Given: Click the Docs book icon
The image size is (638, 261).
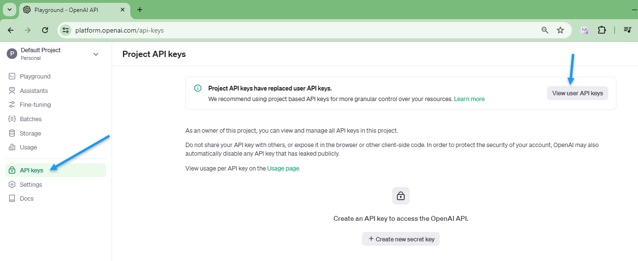Looking at the screenshot, I should coord(12,198).
